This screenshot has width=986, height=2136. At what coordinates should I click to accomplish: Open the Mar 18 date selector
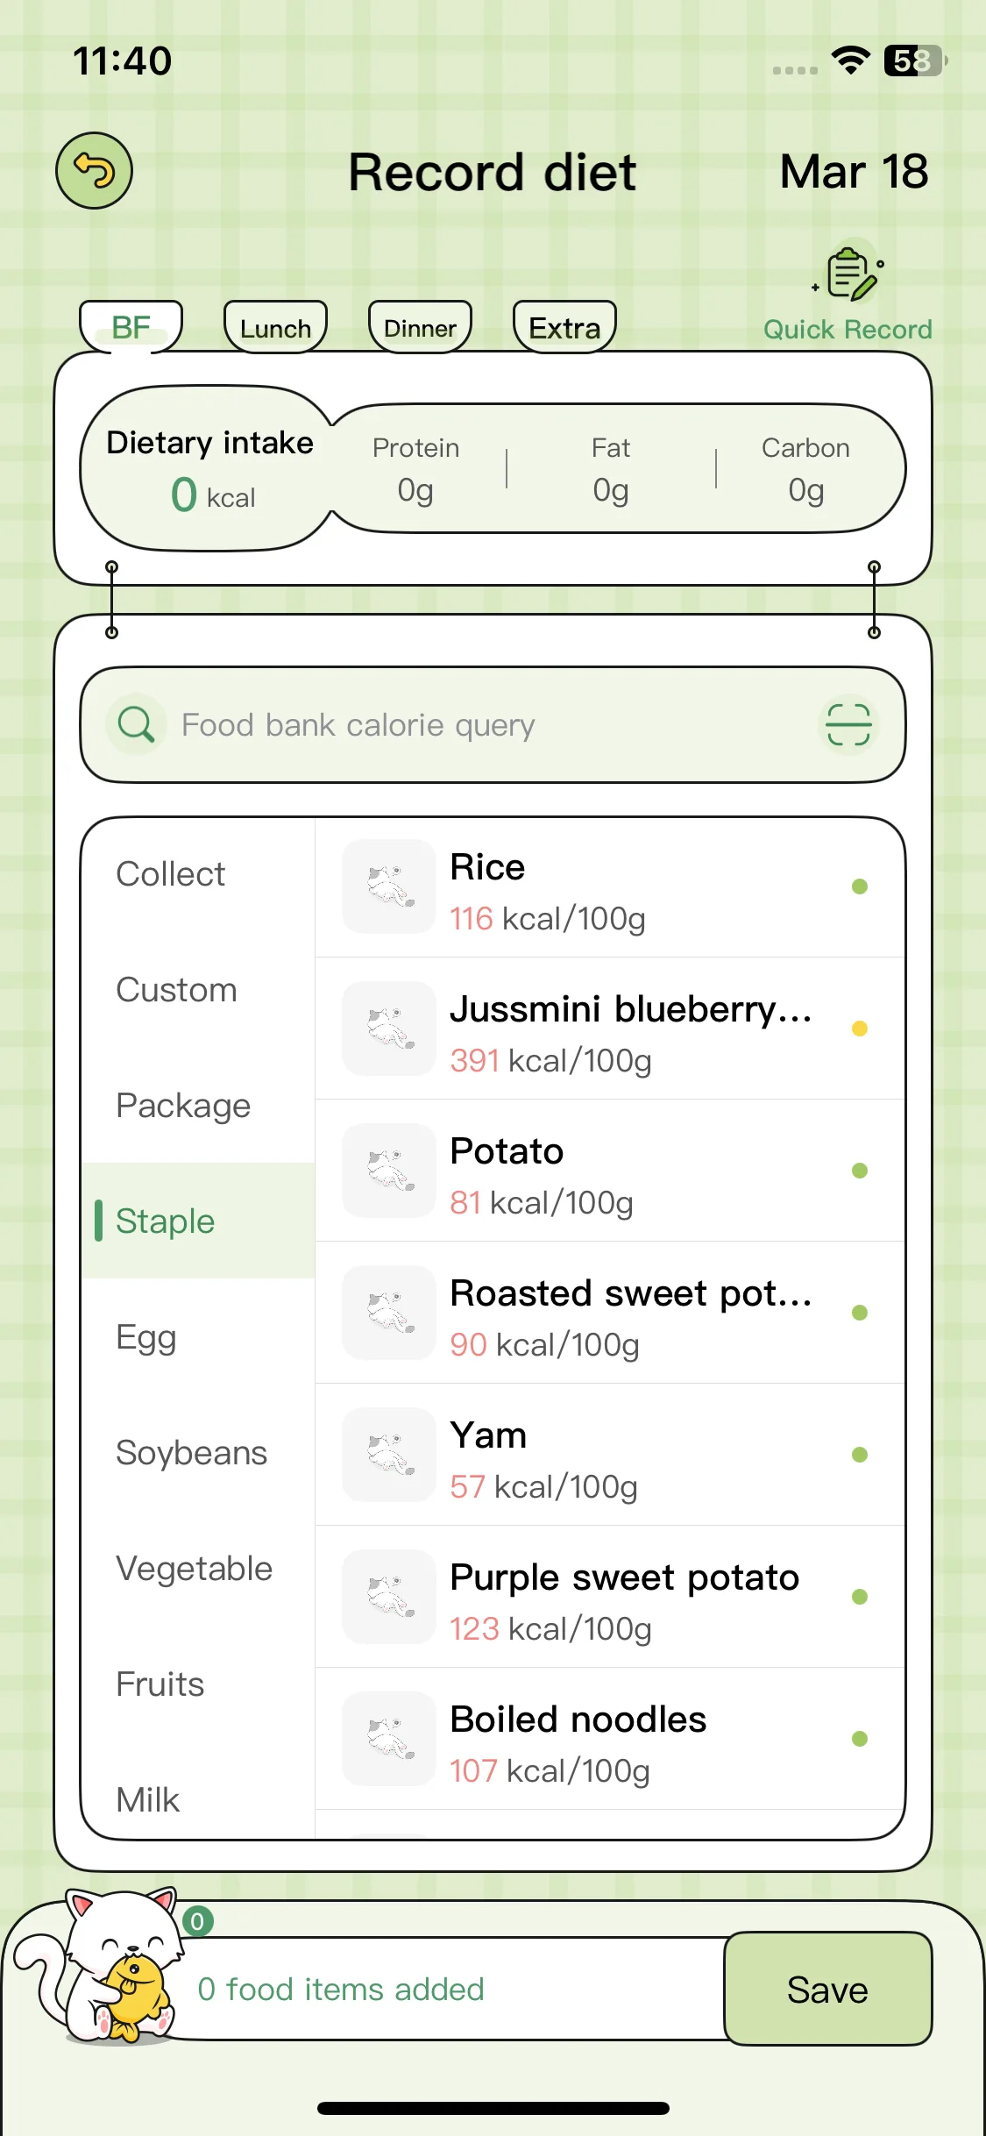(854, 171)
